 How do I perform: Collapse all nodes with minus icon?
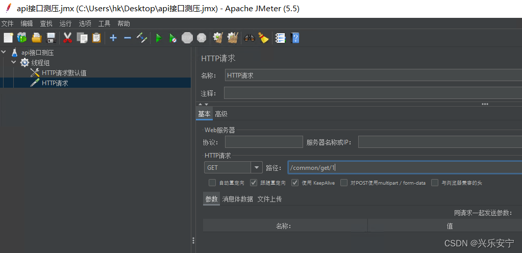pos(128,38)
